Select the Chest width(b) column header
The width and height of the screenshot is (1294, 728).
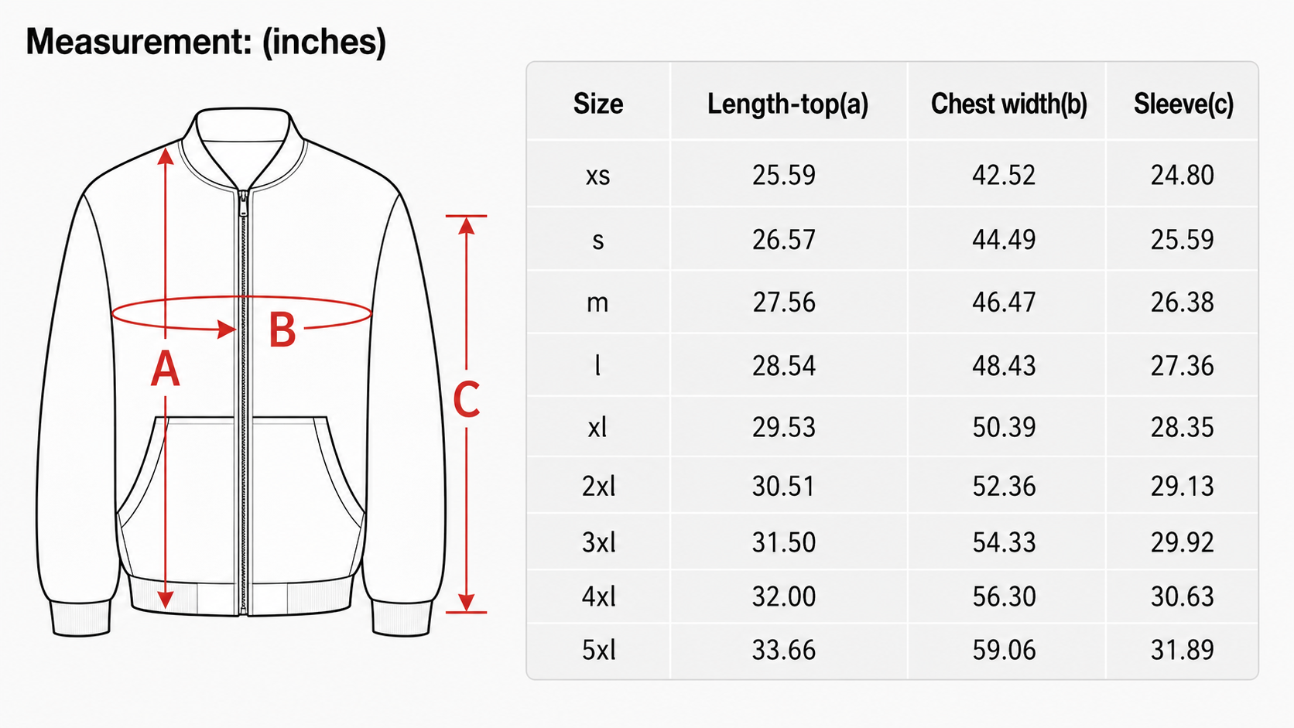1008,104
